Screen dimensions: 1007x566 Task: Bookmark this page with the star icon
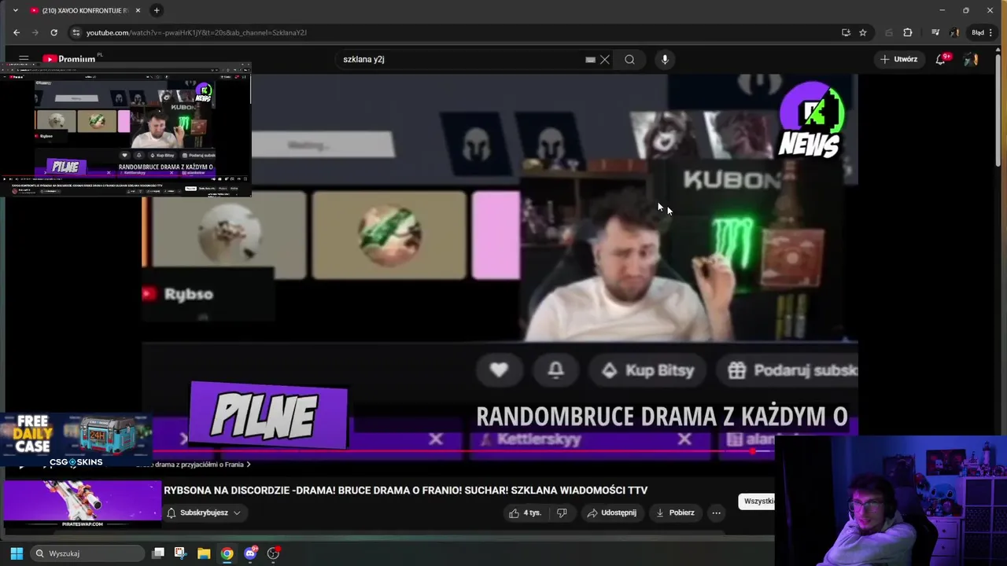pyautogui.click(x=863, y=32)
